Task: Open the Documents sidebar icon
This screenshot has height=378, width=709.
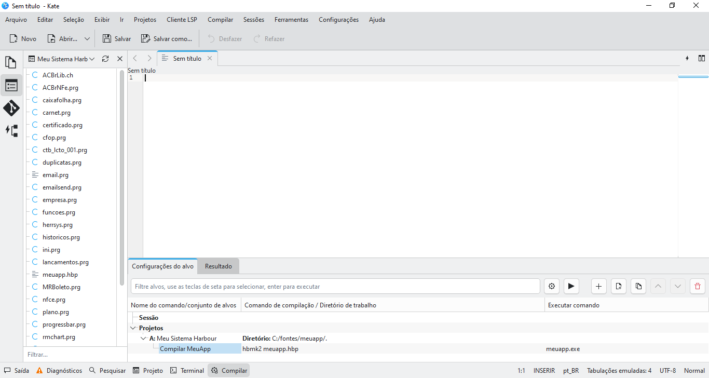Action: point(11,62)
